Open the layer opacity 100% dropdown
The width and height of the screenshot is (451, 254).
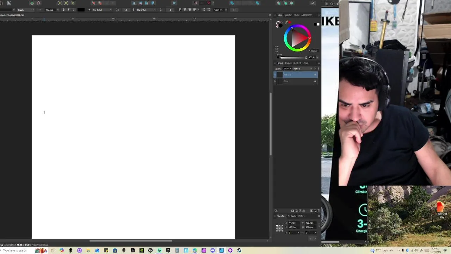tap(291, 68)
